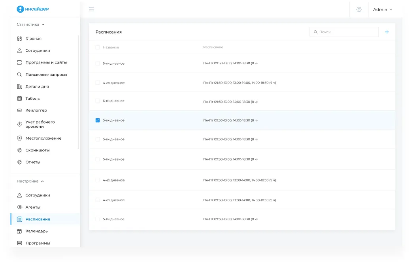Screen dimensions: 413x267
Task: Click the Табель calendar grid icon
Action: click(x=19, y=99)
